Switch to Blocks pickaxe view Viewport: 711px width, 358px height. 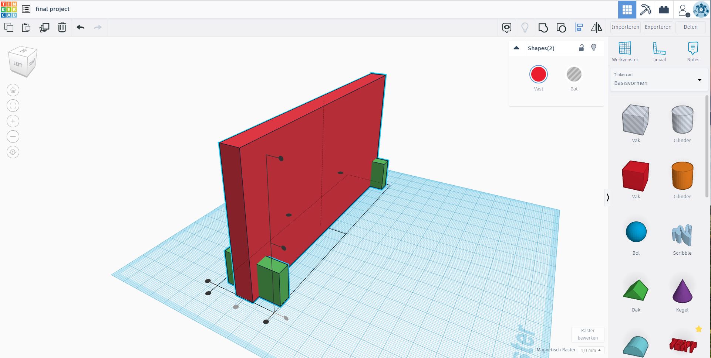pos(646,10)
